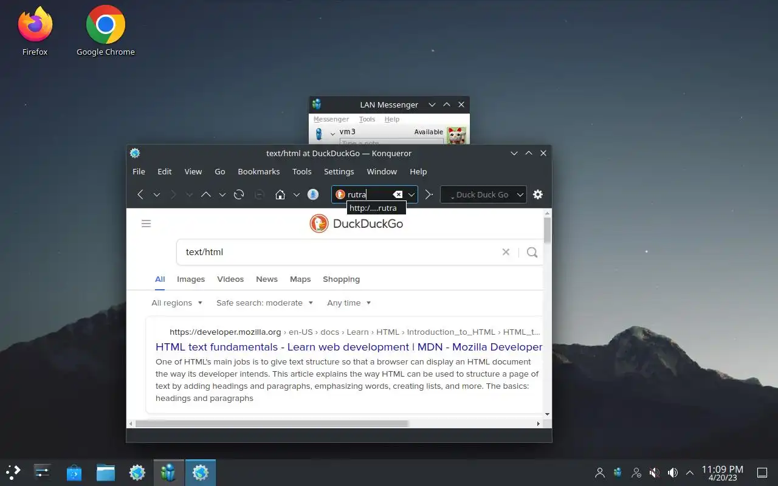Open the Bookmarks menu

[x=259, y=171]
